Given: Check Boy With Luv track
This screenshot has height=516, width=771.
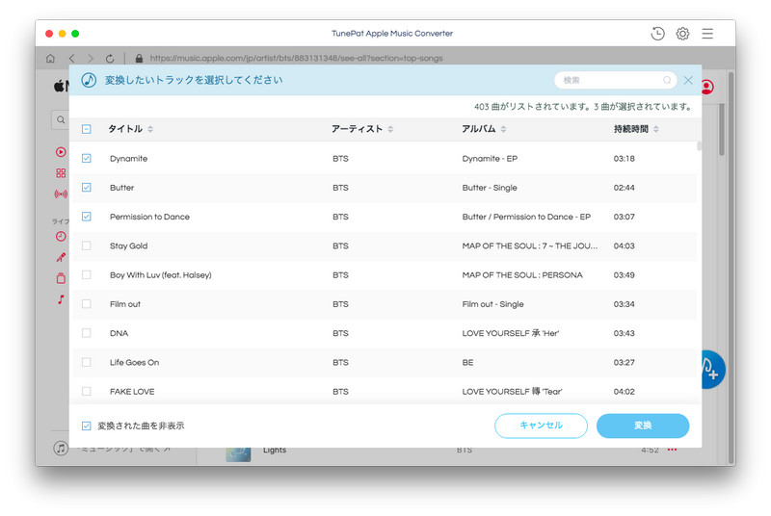Looking at the screenshot, I should [x=87, y=274].
